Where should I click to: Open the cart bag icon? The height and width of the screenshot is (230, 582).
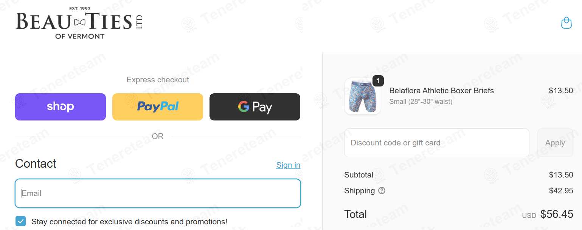(x=566, y=23)
